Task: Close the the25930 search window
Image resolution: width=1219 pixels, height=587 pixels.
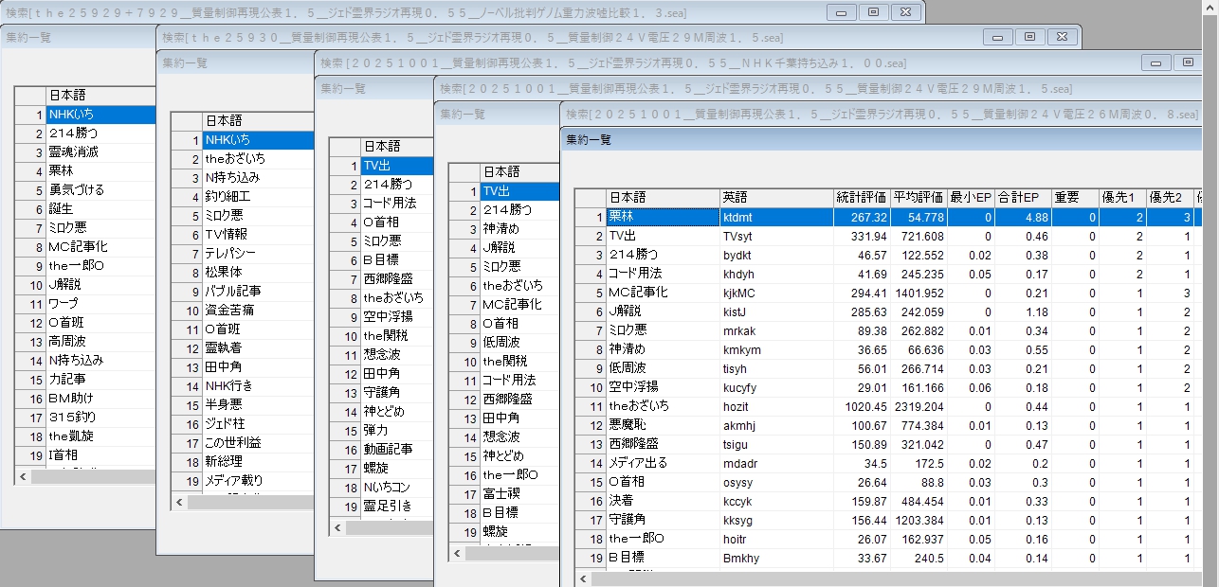Action: [1063, 37]
